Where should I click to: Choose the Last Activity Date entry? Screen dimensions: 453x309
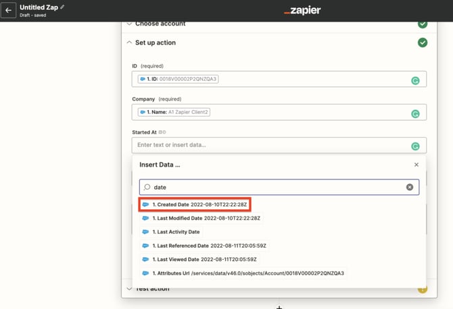point(177,232)
